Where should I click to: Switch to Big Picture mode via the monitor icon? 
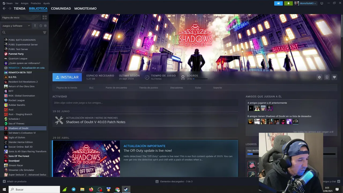[322, 3]
